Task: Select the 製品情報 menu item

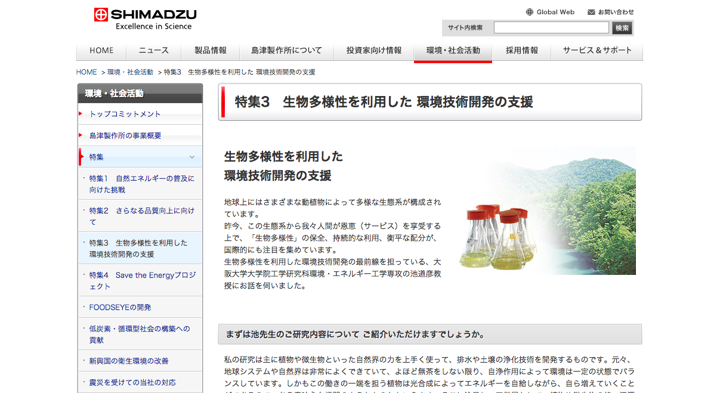Action: point(211,51)
